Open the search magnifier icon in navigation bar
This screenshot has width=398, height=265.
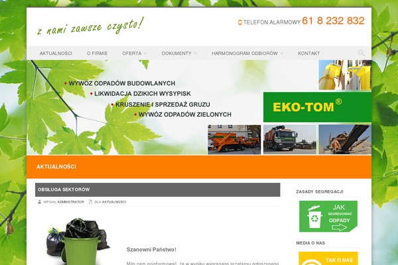[x=362, y=53]
